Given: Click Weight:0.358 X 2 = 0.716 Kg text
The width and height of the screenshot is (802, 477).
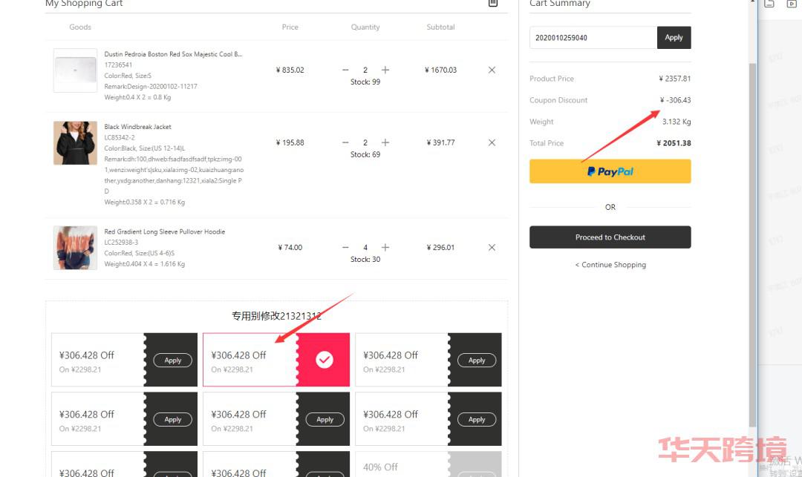Looking at the screenshot, I should click(x=145, y=203).
